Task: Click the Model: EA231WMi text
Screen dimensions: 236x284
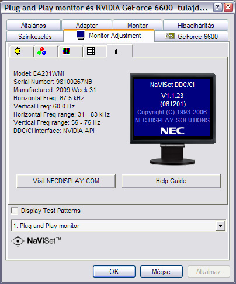Action: coord(39,73)
